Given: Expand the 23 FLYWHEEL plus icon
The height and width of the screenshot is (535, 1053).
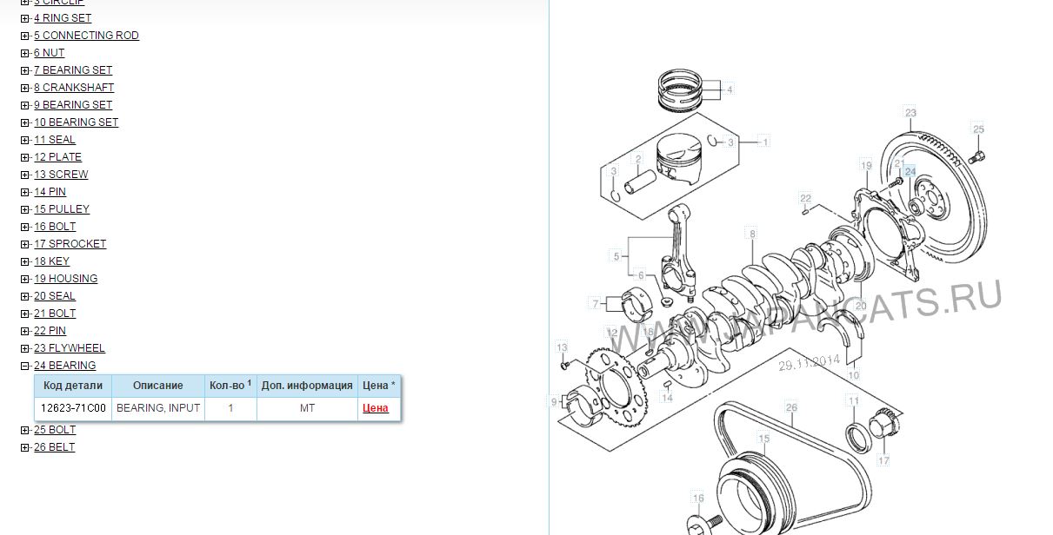Looking at the screenshot, I should click(25, 348).
